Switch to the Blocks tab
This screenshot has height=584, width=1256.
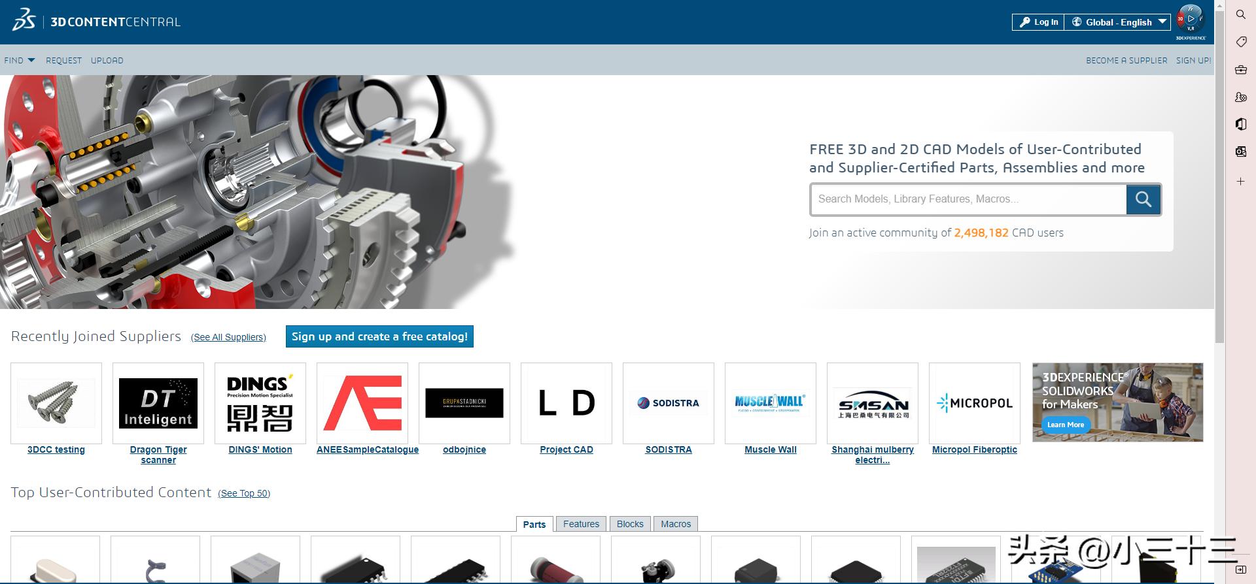click(x=630, y=524)
